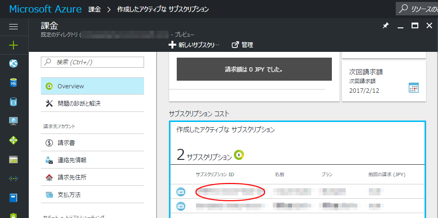
Task: Click the external link icon for 管理
Action: click(235, 45)
